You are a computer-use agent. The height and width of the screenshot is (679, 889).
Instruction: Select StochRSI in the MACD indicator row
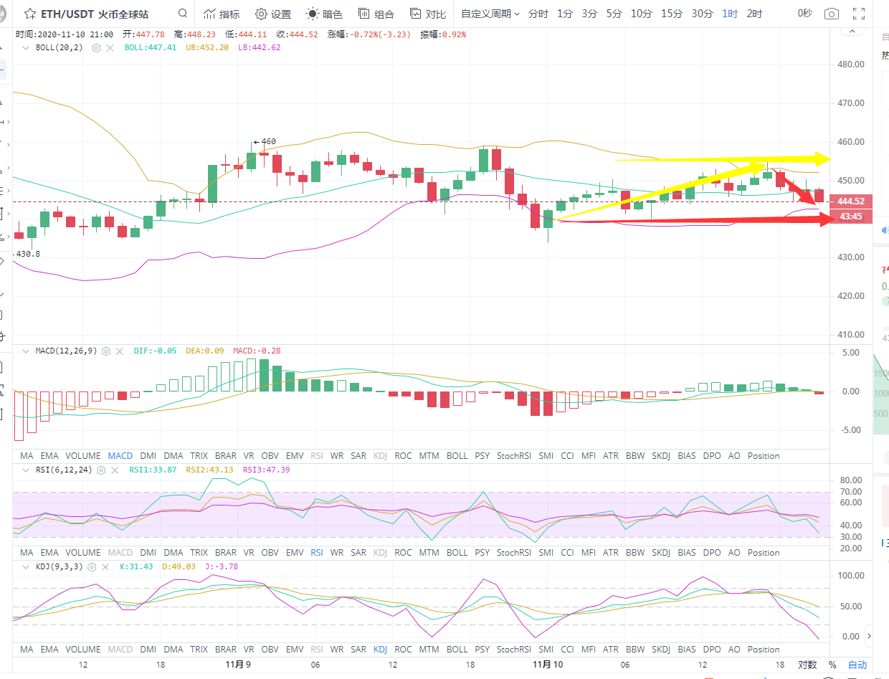[x=513, y=456]
